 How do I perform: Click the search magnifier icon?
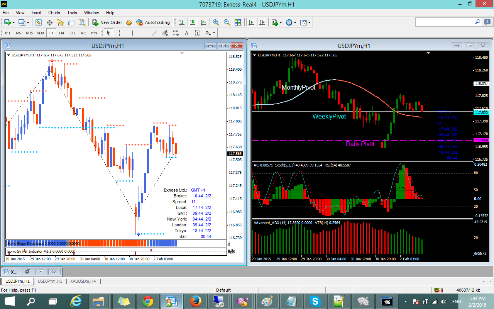477,22
